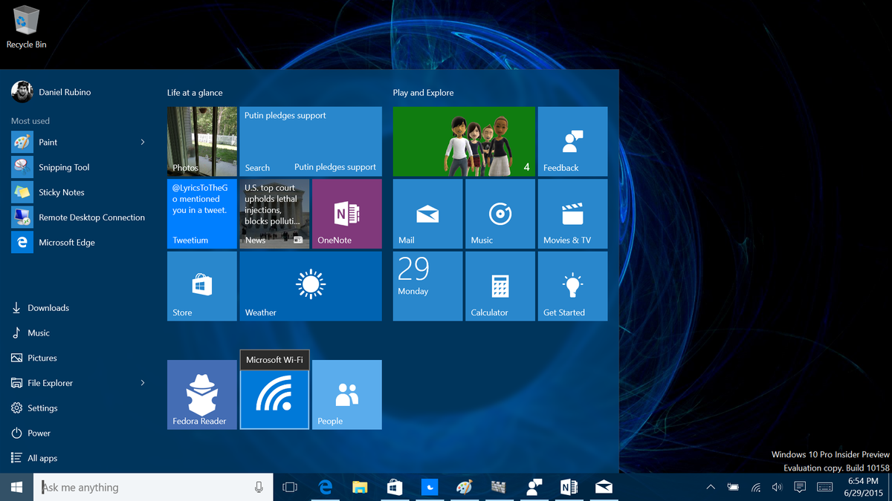Image resolution: width=892 pixels, height=501 pixels.
Task: Open the Mail tile
Action: pyautogui.click(x=427, y=214)
